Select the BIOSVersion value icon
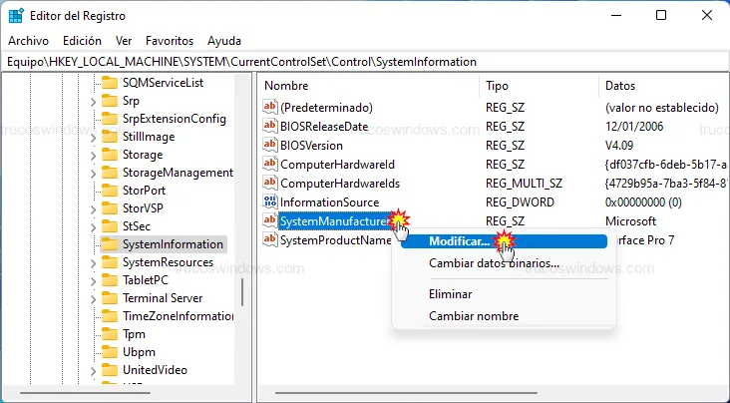The height and width of the screenshot is (403, 730). click(x=269, y=145)
